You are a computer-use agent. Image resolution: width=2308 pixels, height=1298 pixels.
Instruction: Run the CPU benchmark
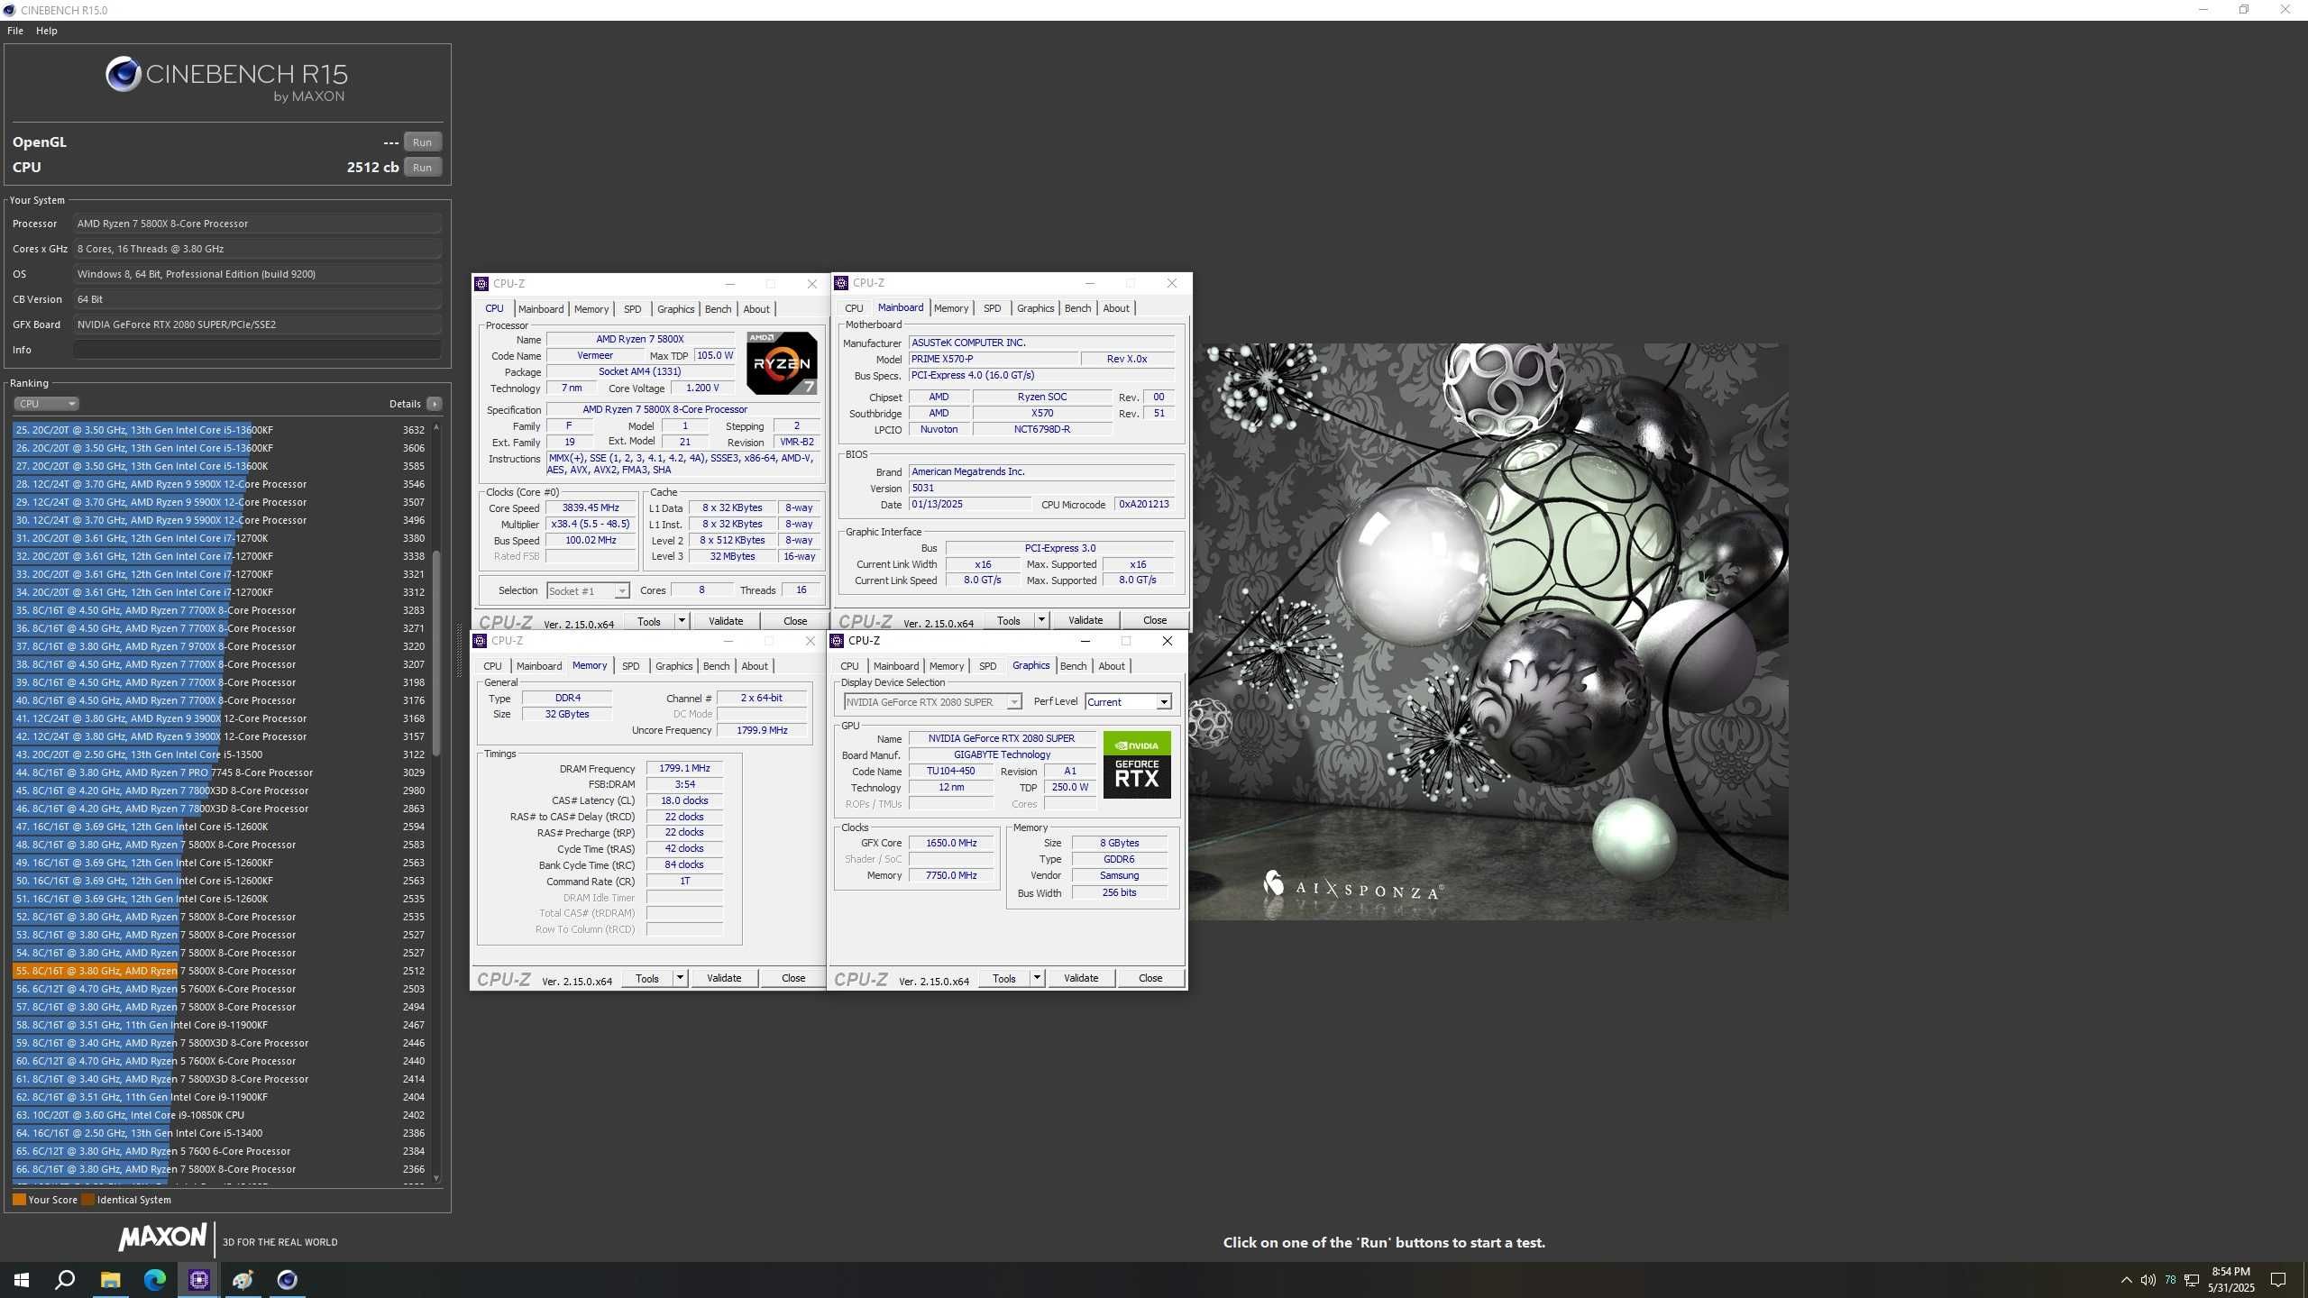422,168
